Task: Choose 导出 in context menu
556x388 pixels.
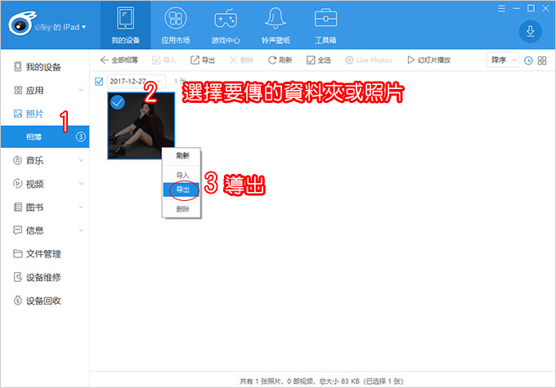Action: (182, 190)
